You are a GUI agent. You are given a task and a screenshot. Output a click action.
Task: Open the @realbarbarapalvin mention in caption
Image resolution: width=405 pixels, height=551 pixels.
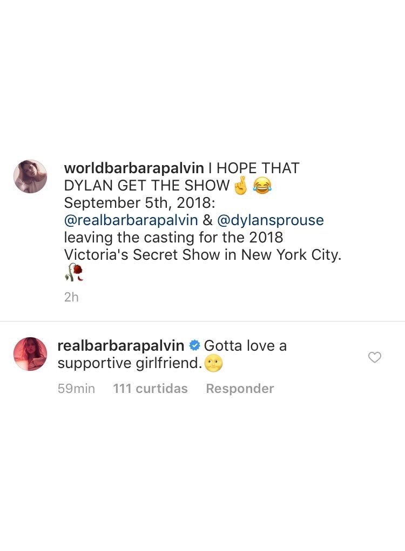(131, 220)
